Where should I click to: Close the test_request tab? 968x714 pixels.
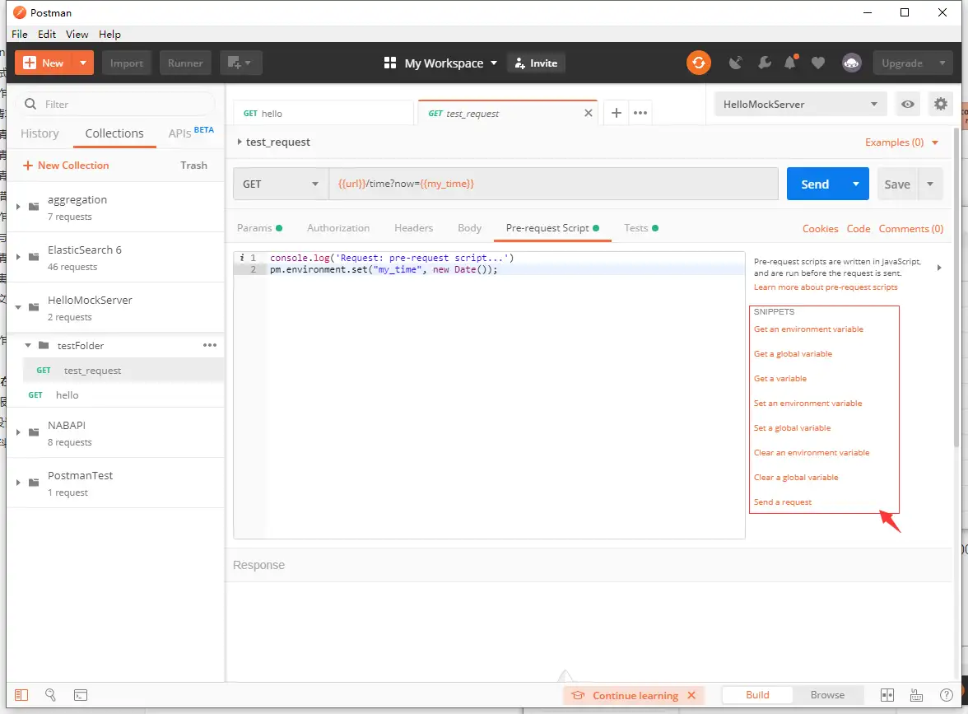[588, 113]
